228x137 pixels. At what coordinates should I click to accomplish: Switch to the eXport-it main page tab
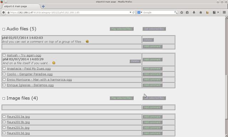point(20,6)
